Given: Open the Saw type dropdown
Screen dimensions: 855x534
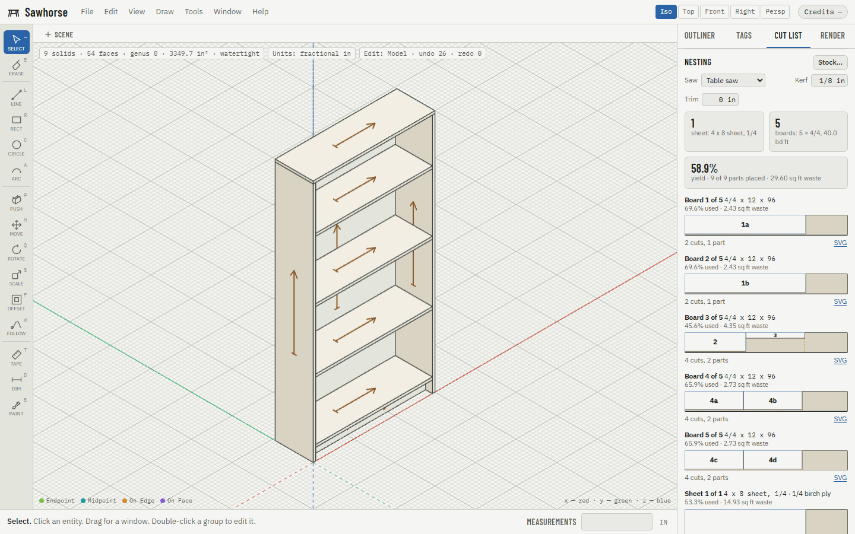Looking at the screenshot, I should tap(733, 81).
